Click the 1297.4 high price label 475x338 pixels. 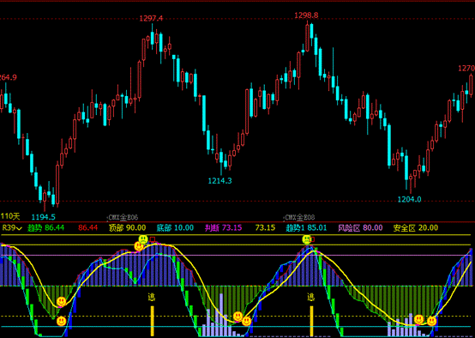151,19
